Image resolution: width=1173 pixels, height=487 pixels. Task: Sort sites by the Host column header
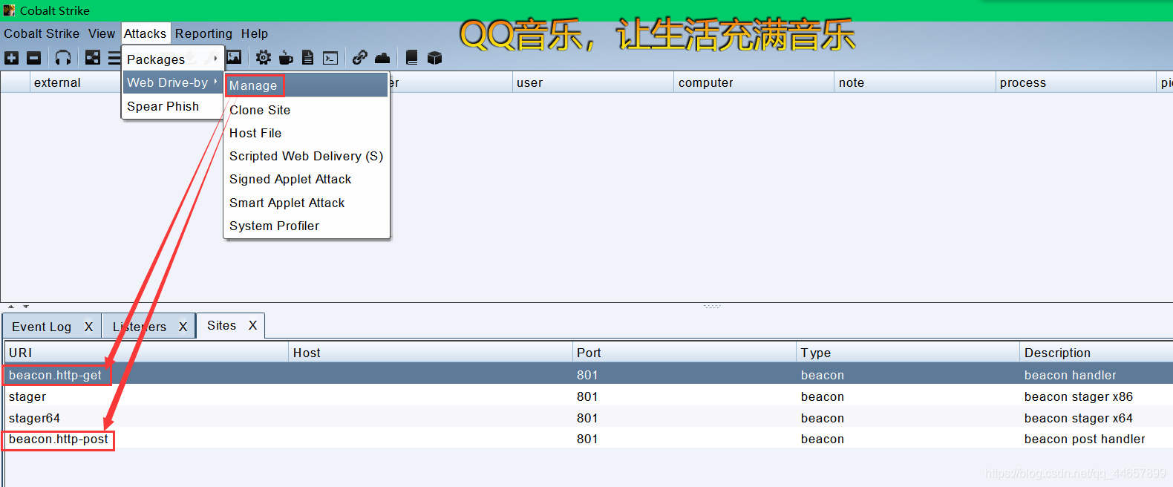[431, 353]
